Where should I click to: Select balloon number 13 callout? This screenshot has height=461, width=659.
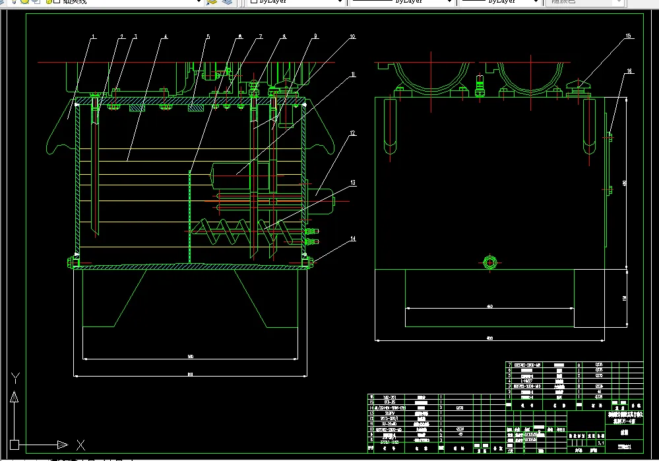pos(353,183)
